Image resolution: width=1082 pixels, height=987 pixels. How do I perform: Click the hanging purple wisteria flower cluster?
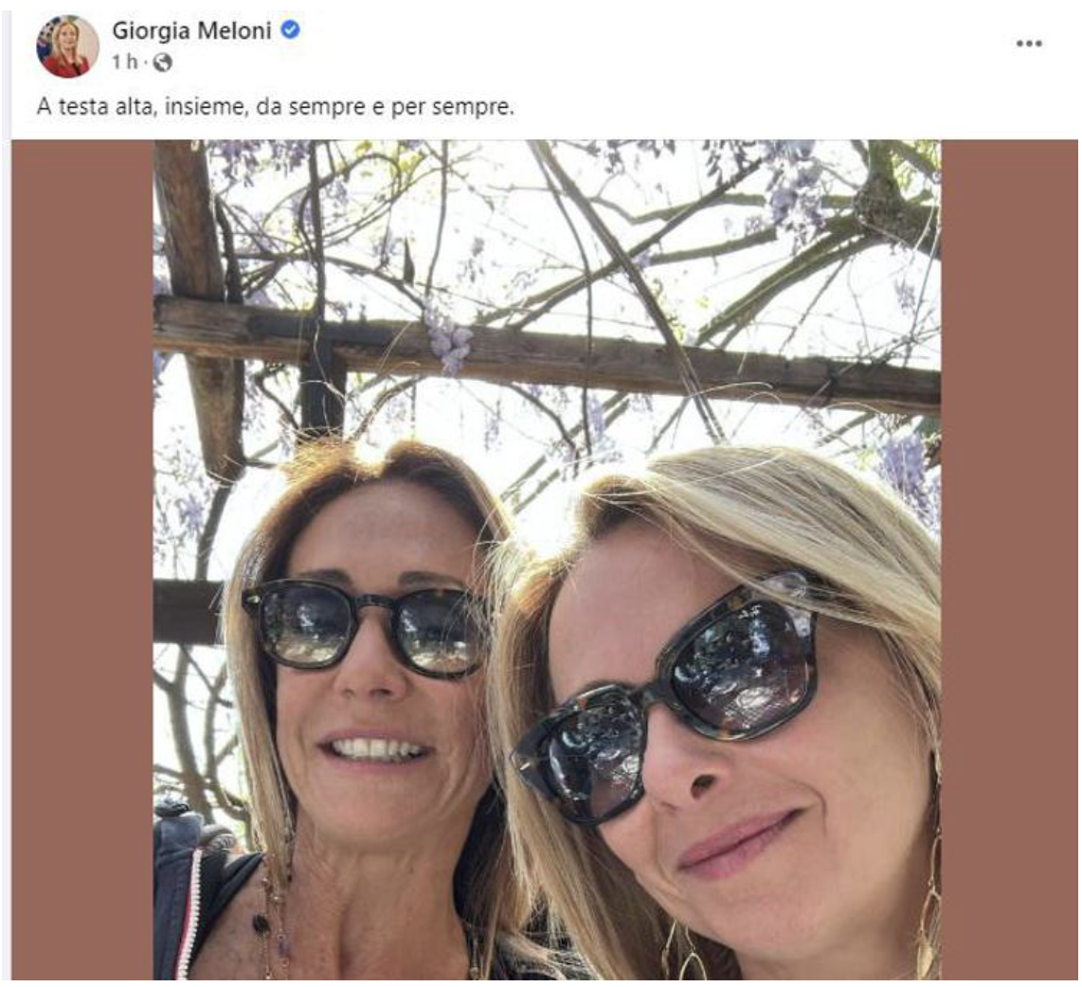[x=448, y=341]
